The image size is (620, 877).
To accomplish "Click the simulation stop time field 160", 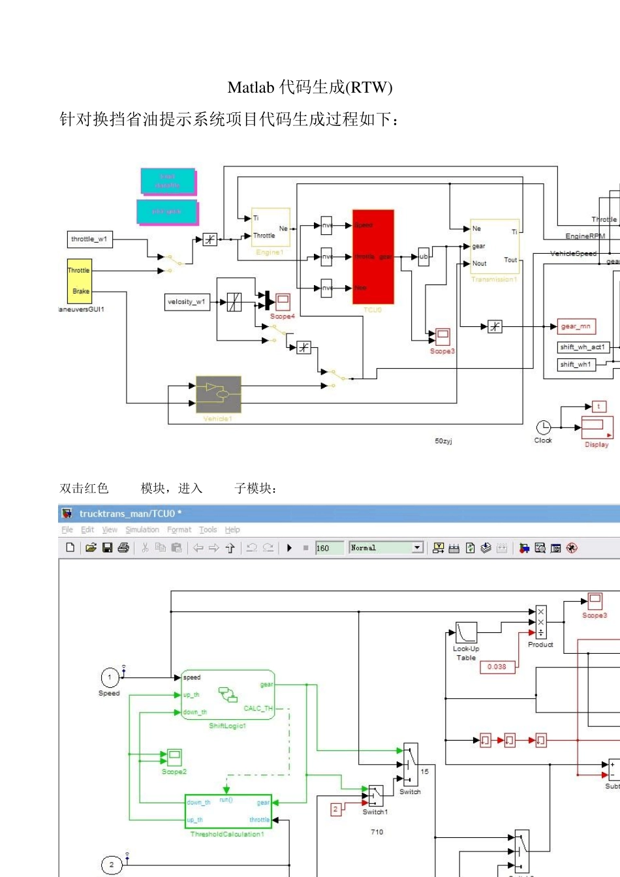I will [329, 548].
